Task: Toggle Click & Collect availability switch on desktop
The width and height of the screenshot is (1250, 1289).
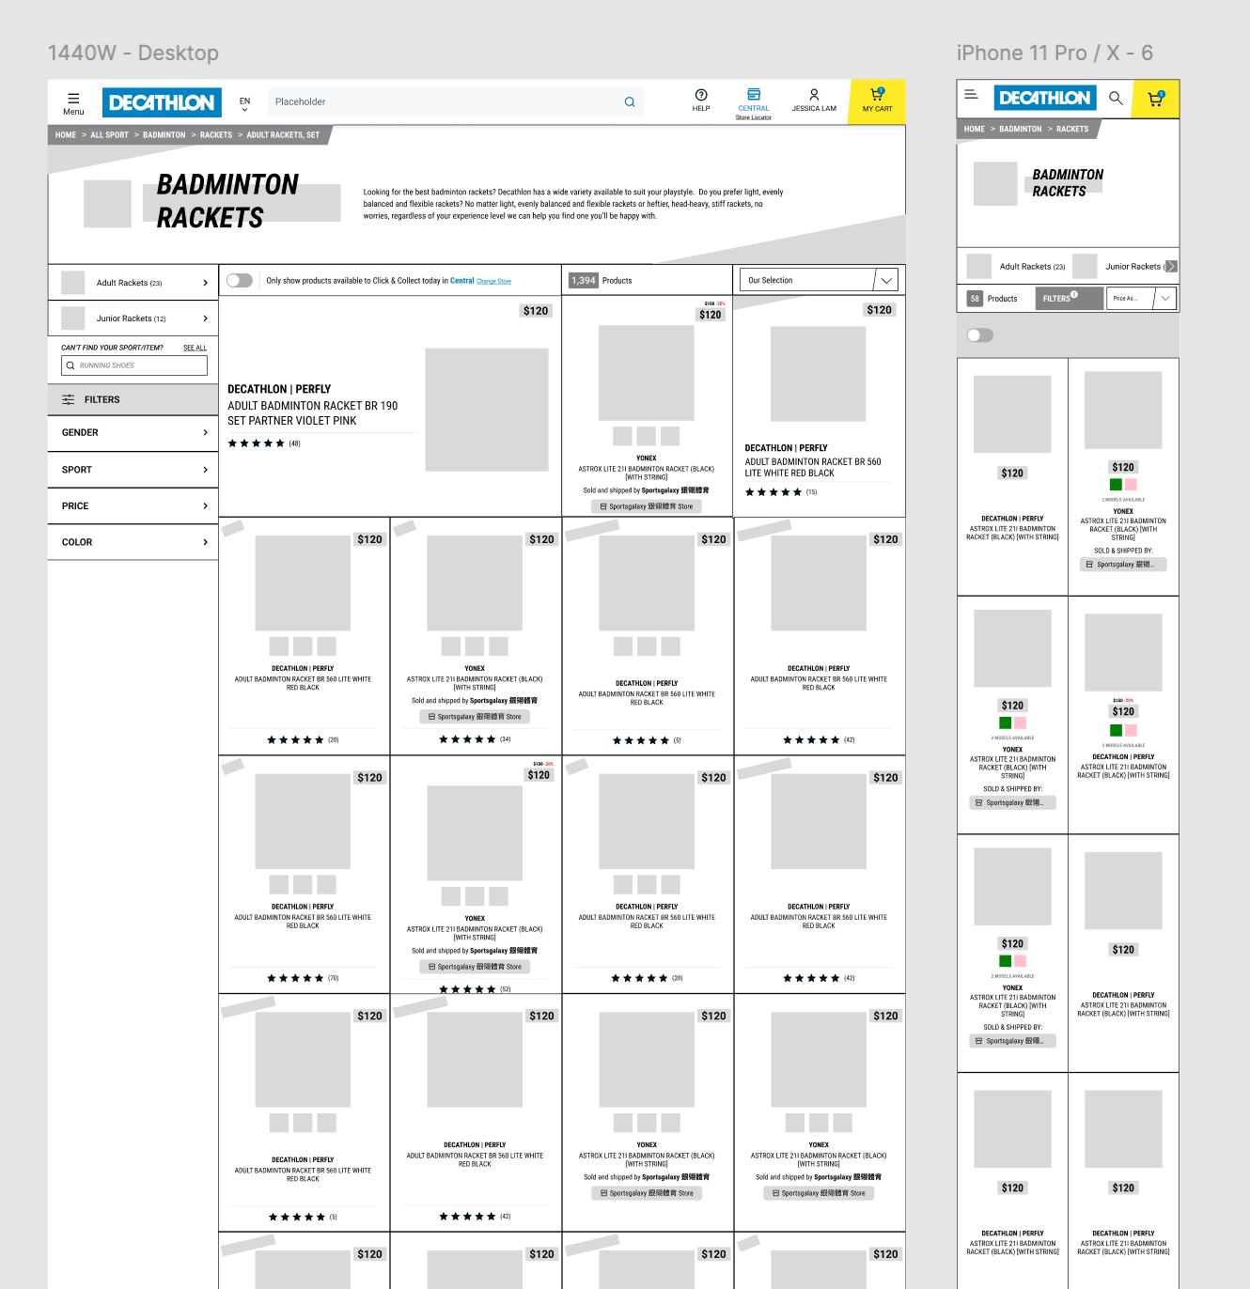Action: pyautogui.click(x=240, y=280)
